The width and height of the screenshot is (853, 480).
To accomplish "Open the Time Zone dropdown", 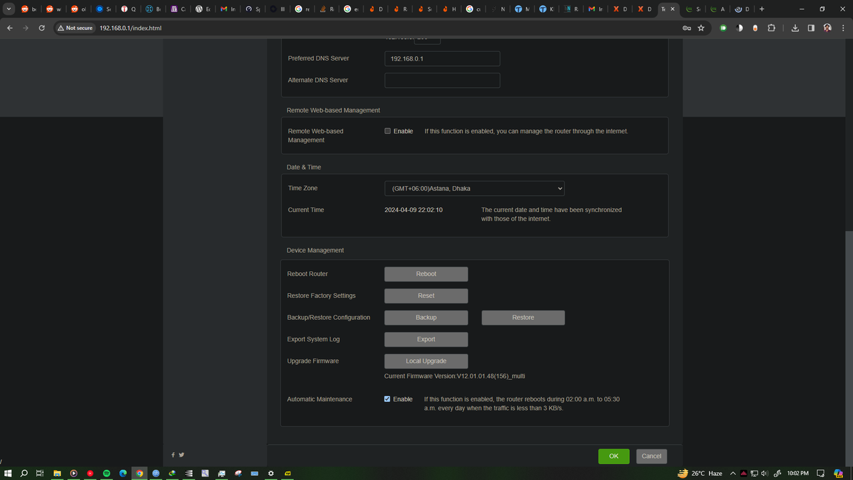I will point(474,189).
